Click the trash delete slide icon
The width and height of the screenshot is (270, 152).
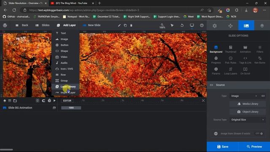coord(131,25)
